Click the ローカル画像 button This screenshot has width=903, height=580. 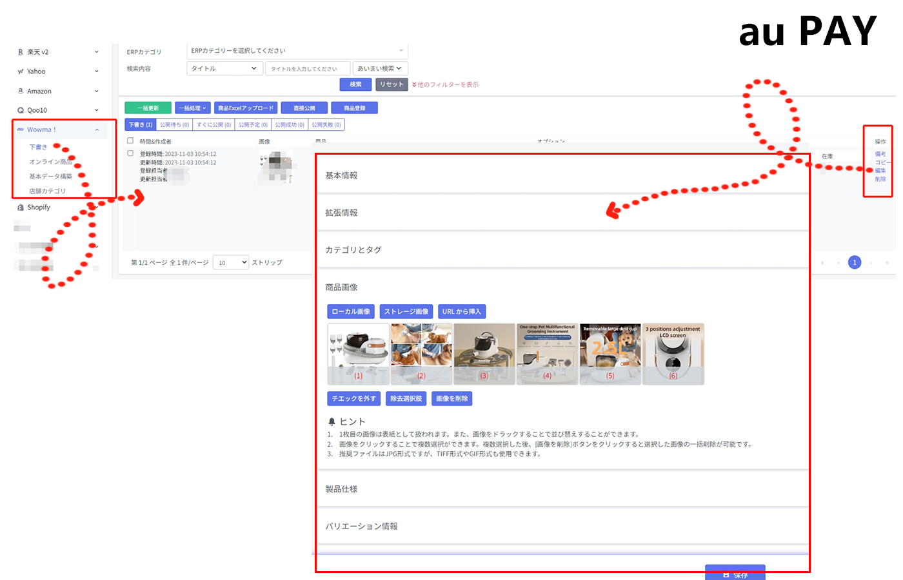(x=351, y=312)
